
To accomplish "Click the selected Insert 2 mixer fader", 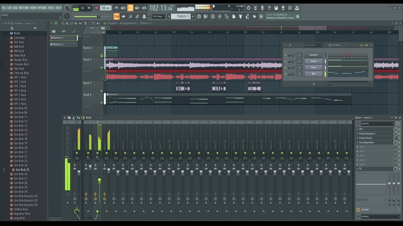I will [x=99, y=181].
